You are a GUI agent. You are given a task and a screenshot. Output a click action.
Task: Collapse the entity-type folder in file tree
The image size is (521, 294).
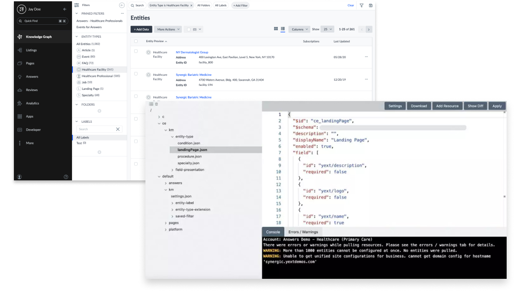(172, 137)
